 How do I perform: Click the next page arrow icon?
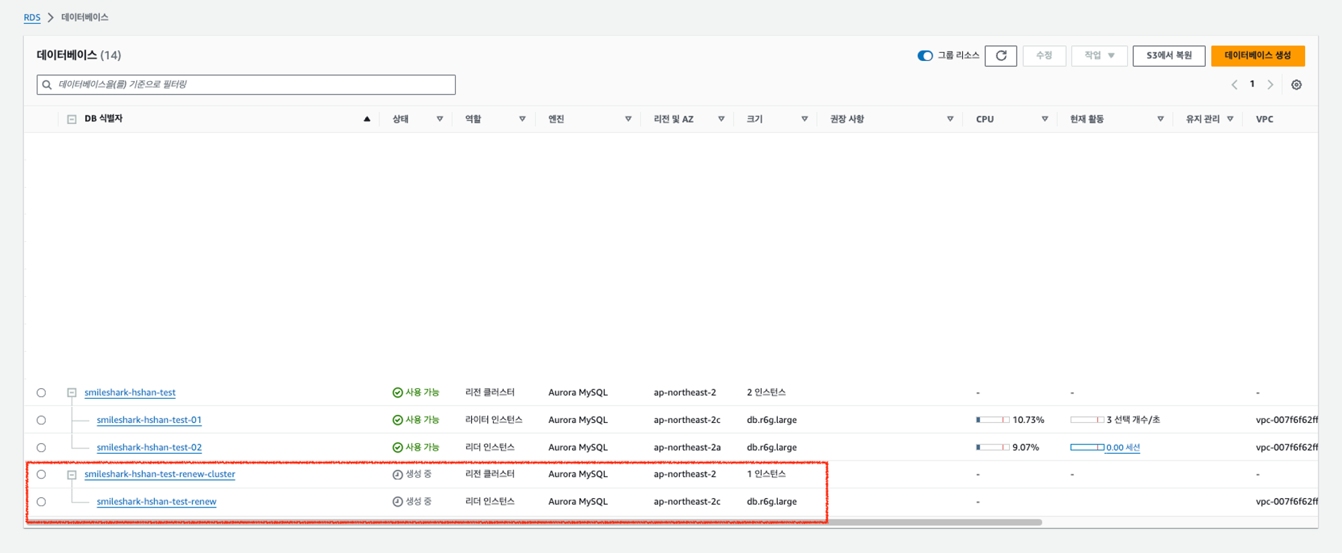click(x=1270, y=85)
